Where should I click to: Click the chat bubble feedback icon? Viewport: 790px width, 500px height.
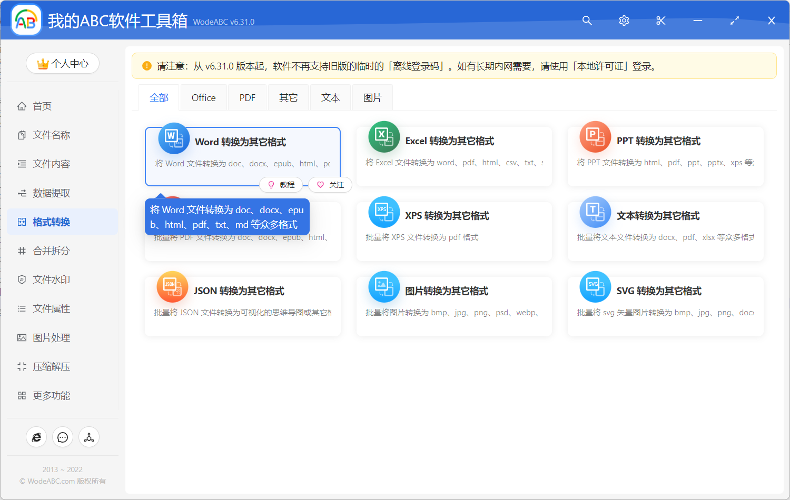(63, 437)
